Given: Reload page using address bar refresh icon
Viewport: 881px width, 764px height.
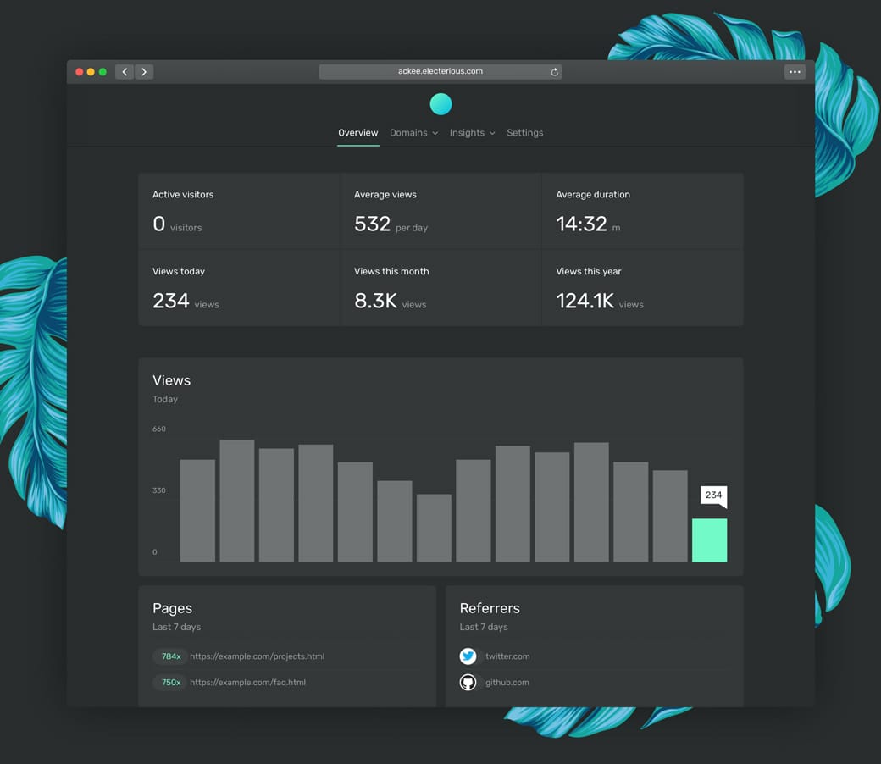Looking at the screenshot, I should (x=555, y=72).
